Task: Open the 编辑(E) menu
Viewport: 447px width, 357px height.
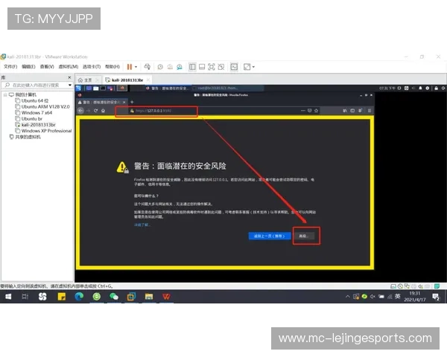Action: click(x=28, y=67)
